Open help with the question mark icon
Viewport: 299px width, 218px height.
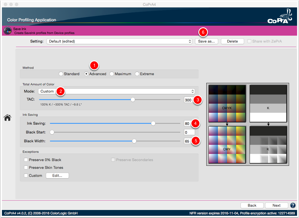click(293, 205)
